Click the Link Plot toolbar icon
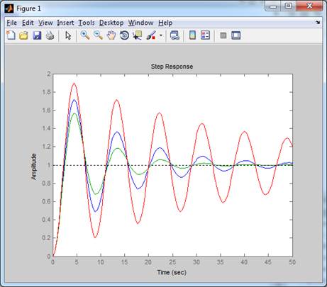Viewport: 327px width, 287px height. [x=174, y=35]
